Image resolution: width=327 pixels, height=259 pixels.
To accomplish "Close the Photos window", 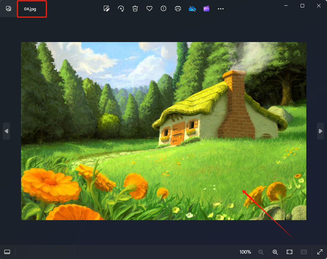I will tap(319, 6).
